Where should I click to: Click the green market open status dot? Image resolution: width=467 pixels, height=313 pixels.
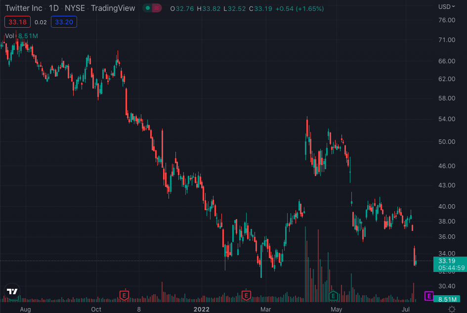pyautogui.click(x=147, y=8)
